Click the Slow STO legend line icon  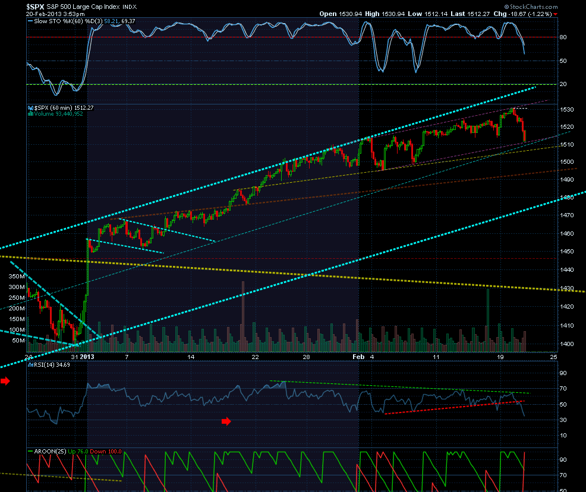[x=30, y=21]
